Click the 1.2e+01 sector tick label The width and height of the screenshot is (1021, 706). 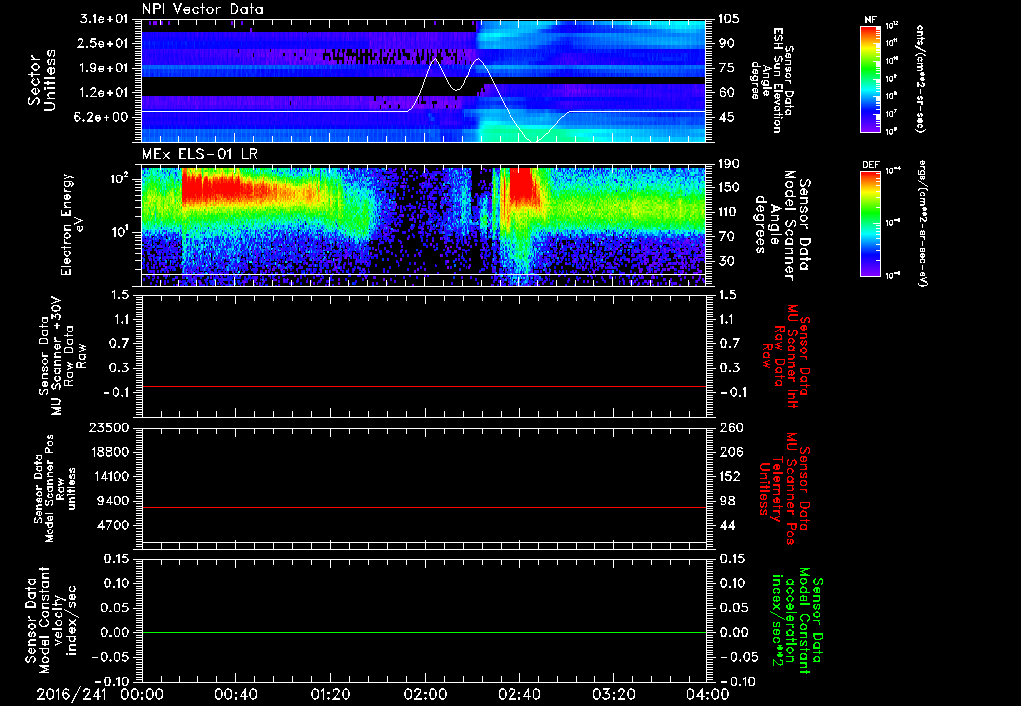point(104,93)
